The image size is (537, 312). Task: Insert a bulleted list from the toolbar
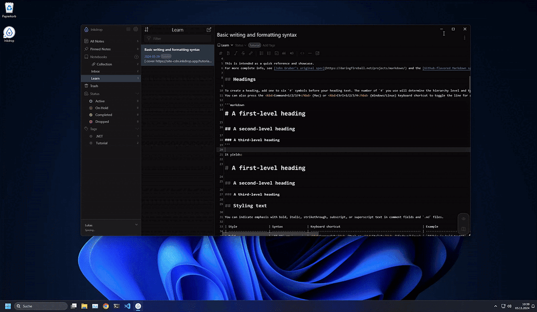tap(262, 53)
